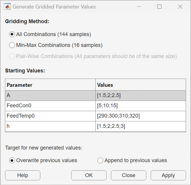Viewport: 191px width, 185px height.
Task: Close the dialog with the X button
Action: tap(180, 6)
